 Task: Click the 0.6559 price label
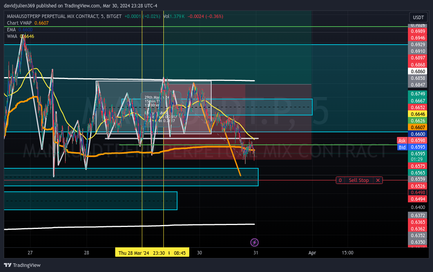tap(418, 179)
